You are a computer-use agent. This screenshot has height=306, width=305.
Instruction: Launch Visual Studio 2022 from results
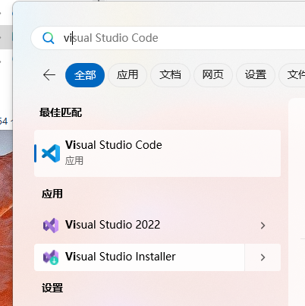[139, 226]
